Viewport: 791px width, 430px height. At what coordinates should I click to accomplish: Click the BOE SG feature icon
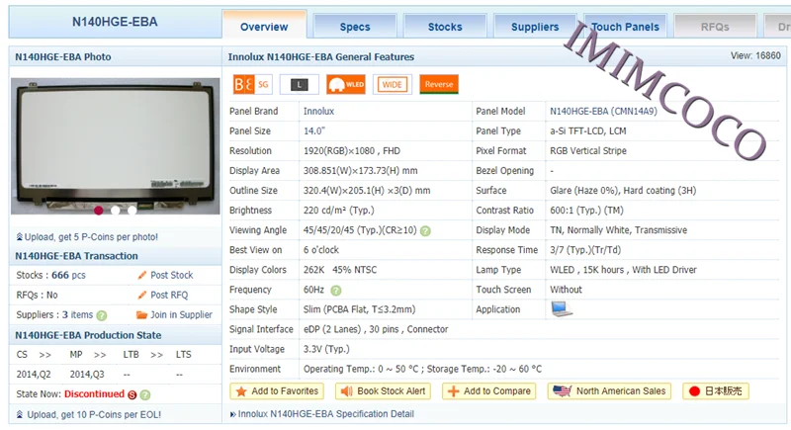252,84
